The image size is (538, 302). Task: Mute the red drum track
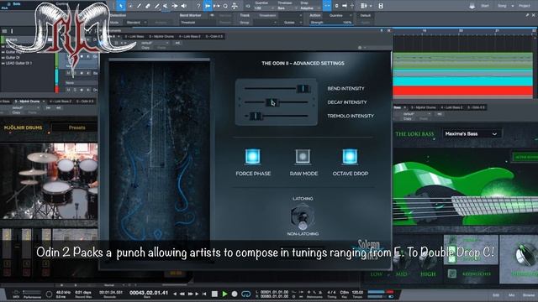(x=68, y=90)
